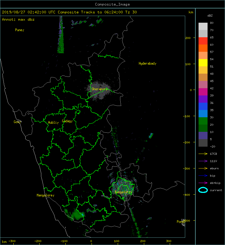The image size is (225, 245).
Task: Select the Pune city label
Action: (x=19, y=30)
